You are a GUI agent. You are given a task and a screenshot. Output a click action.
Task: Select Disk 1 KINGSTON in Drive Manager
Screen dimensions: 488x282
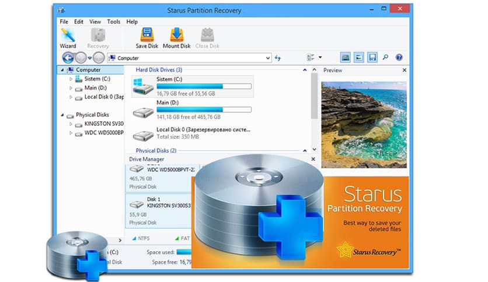tap(159, 211)
